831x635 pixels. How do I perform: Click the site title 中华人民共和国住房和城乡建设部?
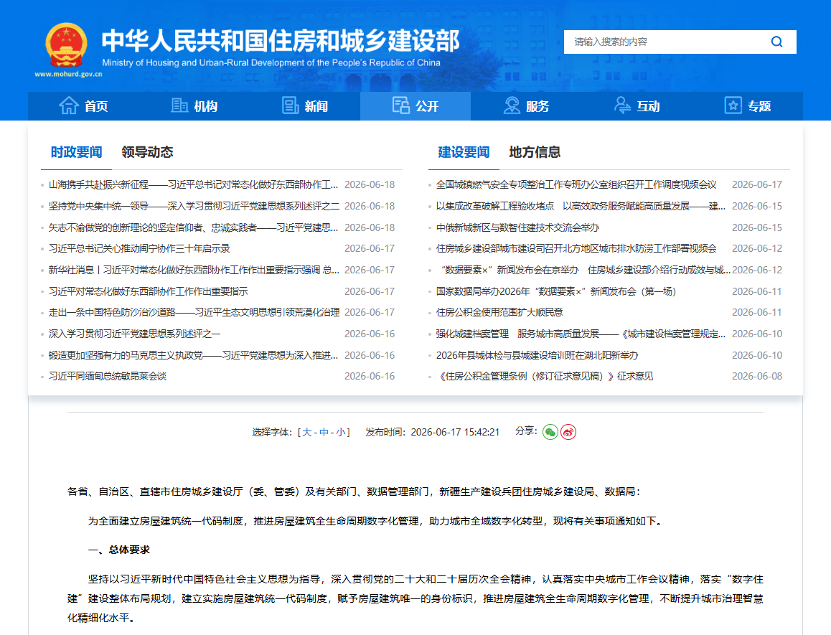point(281,41)
